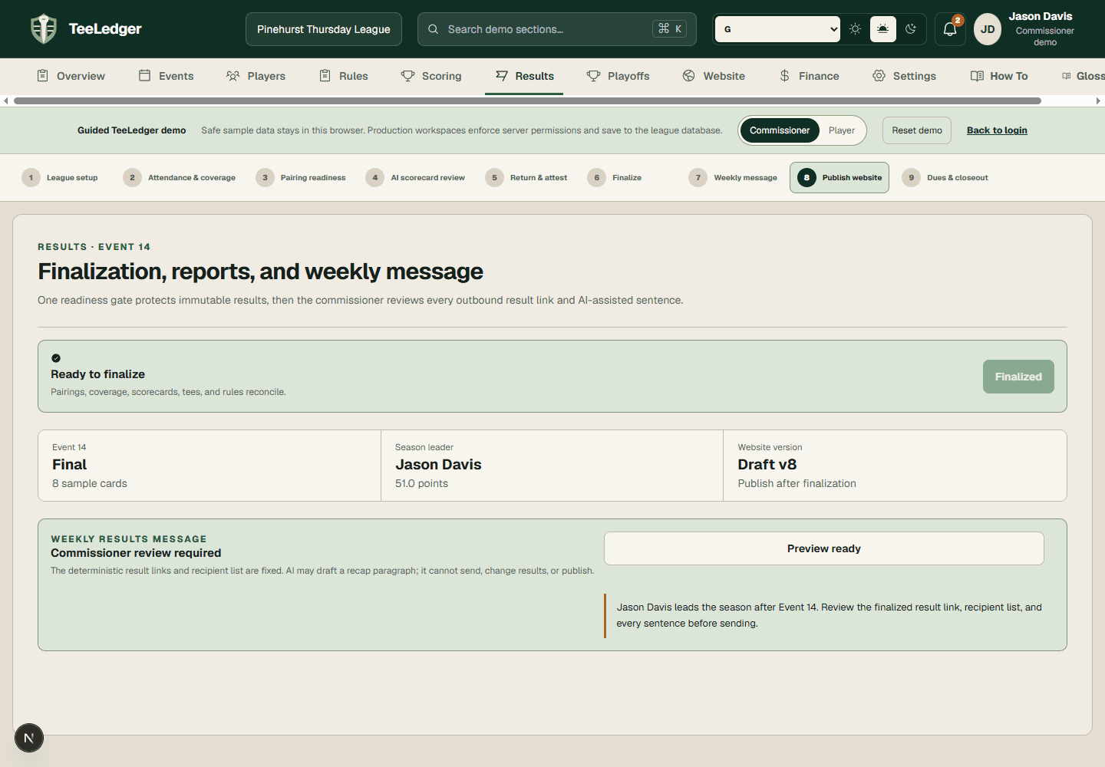1105x767 pixels.
Task: Switch to dark theme moon icon
Action: click(x=911, y=29)
